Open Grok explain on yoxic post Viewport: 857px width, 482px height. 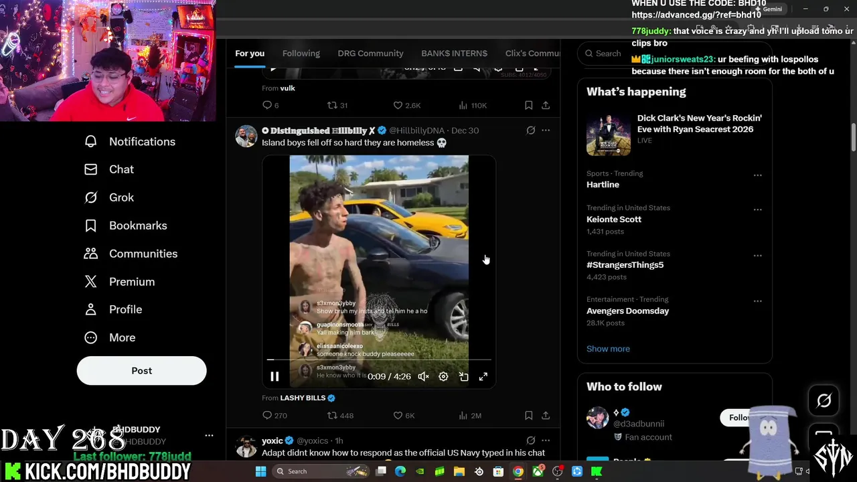[530, 440]
